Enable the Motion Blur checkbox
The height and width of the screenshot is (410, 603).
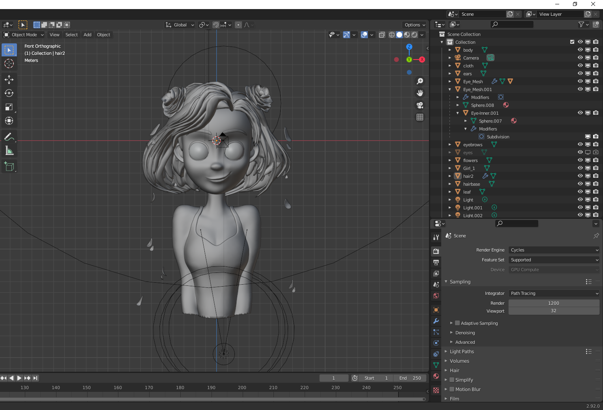pos(452,389)
